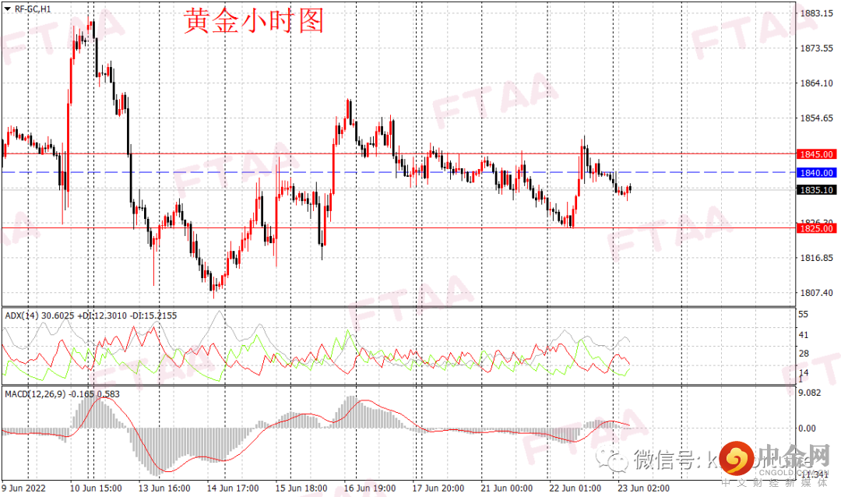Click the 16 Jun 19:00 time label
Viewport: 841px width, 497px height.
click(370, 488)
